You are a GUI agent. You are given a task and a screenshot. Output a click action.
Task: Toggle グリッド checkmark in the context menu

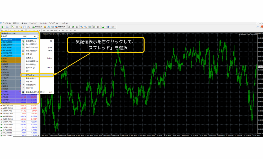tap(23, 88)
